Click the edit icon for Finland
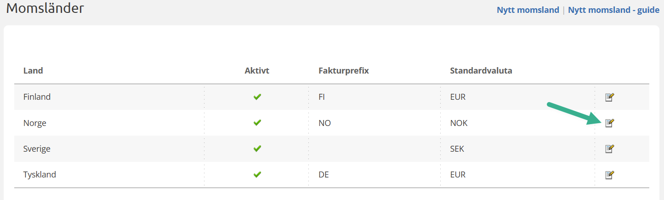The width and height of the screenshot is (664, 200). point(609,97)
